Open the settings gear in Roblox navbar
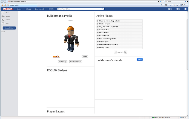189x119 pixels. click(x=185, y=9)
